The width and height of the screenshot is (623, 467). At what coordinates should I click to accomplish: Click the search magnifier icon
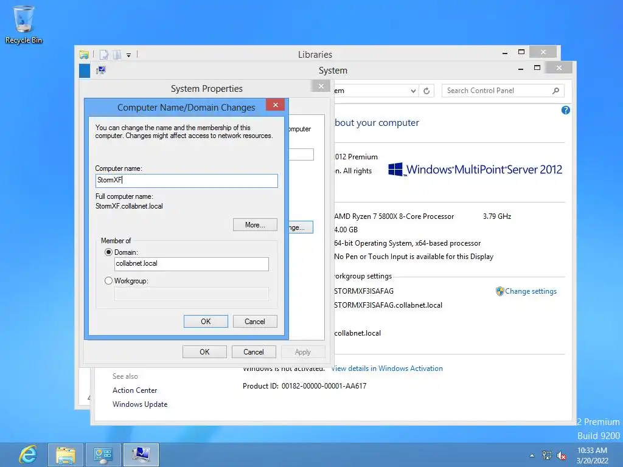556,91
